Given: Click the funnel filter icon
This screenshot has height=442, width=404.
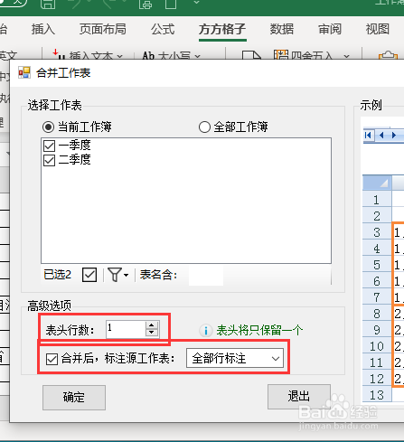Looking at the screenshot, I should point(115,275).
